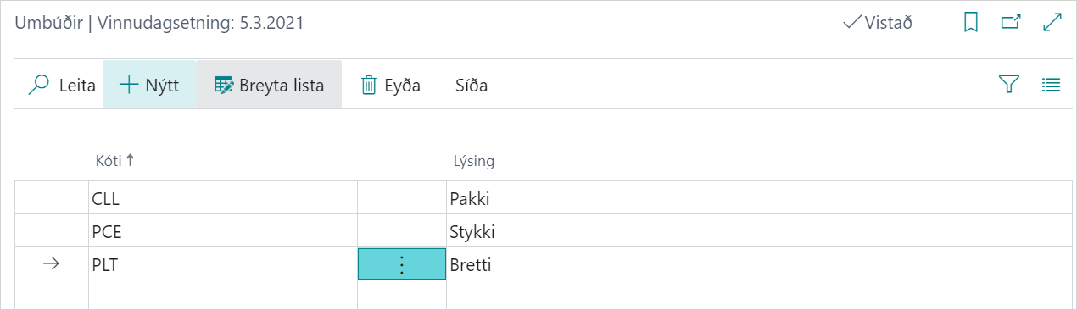The width and height of the screenshot is (1077, 310).
Task: Click the Bretti description cell
Action: 759,264
